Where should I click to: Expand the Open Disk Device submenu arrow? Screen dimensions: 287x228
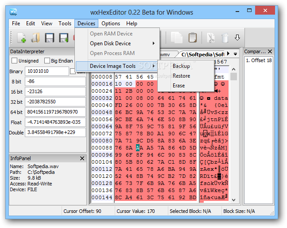(x=154, y=43)
